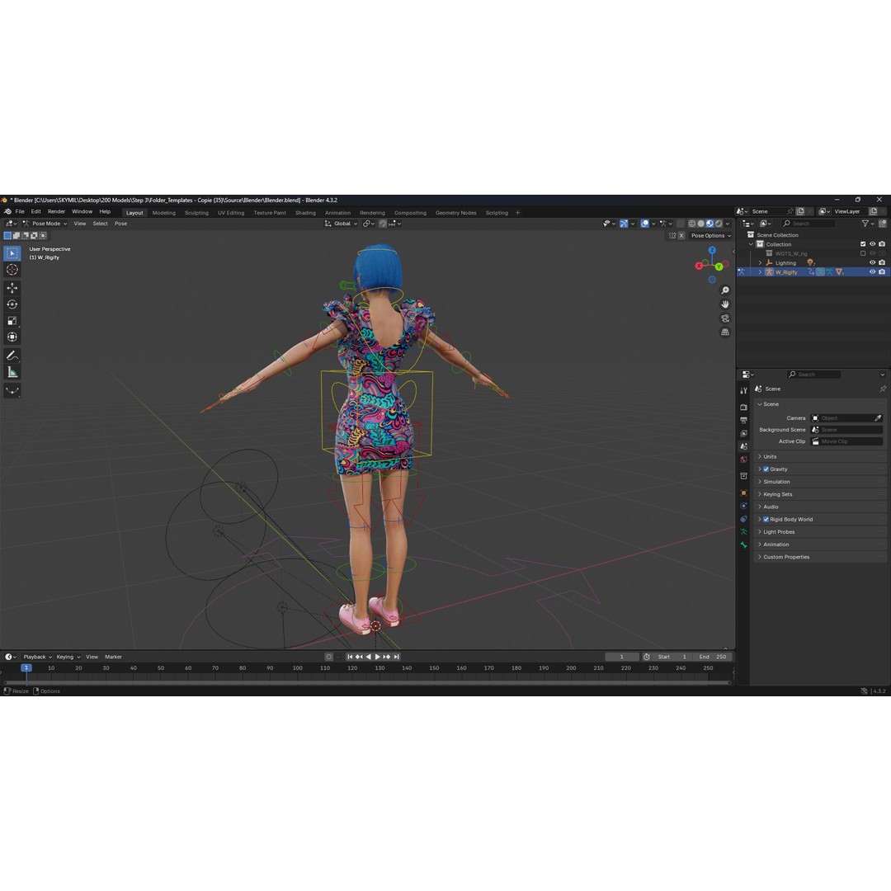
Task: Open the timeline Playback popover
Action: pyautogui.click(x=37, y=657)
